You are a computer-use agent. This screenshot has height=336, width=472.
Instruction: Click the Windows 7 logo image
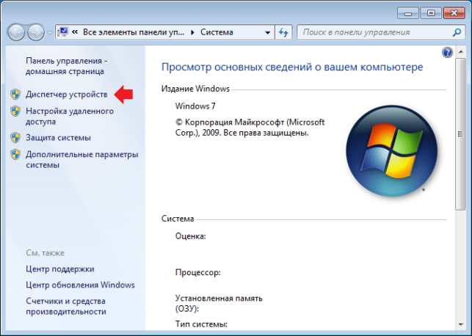click(x=392, y=150)
